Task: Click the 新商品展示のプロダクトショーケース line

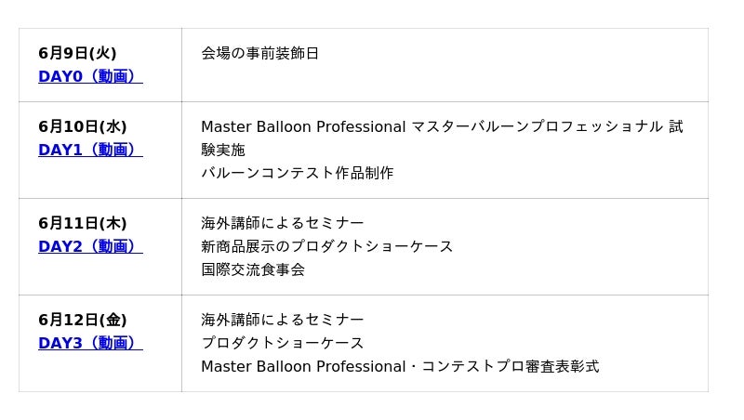Action: (327, 246)
